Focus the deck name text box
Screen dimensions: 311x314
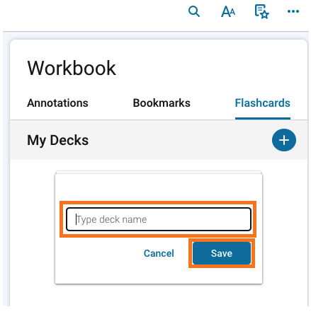coord(159,219)
